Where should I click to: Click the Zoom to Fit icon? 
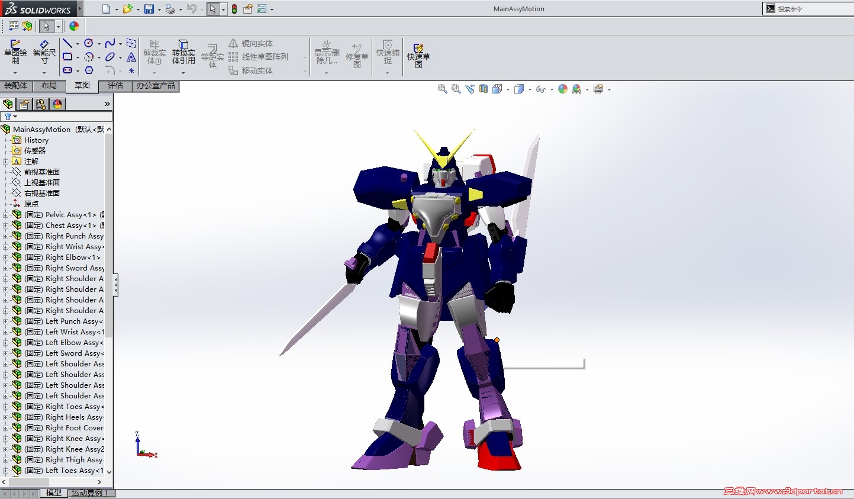(442, 89)
